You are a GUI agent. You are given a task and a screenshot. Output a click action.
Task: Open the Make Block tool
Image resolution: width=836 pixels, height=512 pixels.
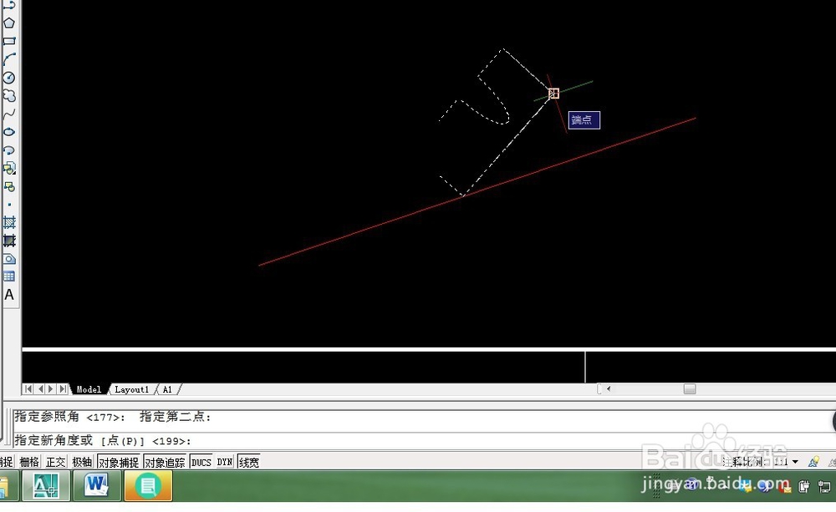[9, 187]
